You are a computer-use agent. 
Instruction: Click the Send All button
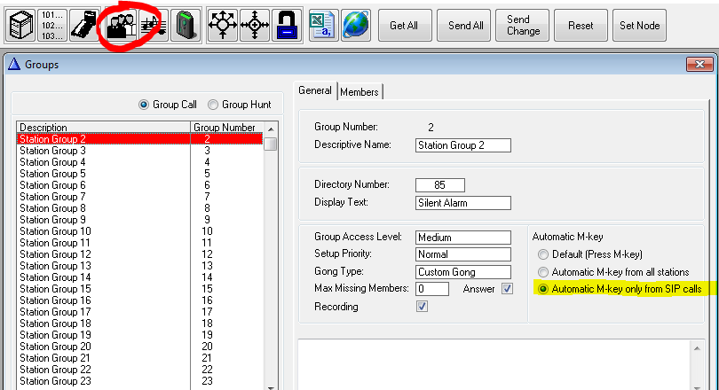pos(465,25)
